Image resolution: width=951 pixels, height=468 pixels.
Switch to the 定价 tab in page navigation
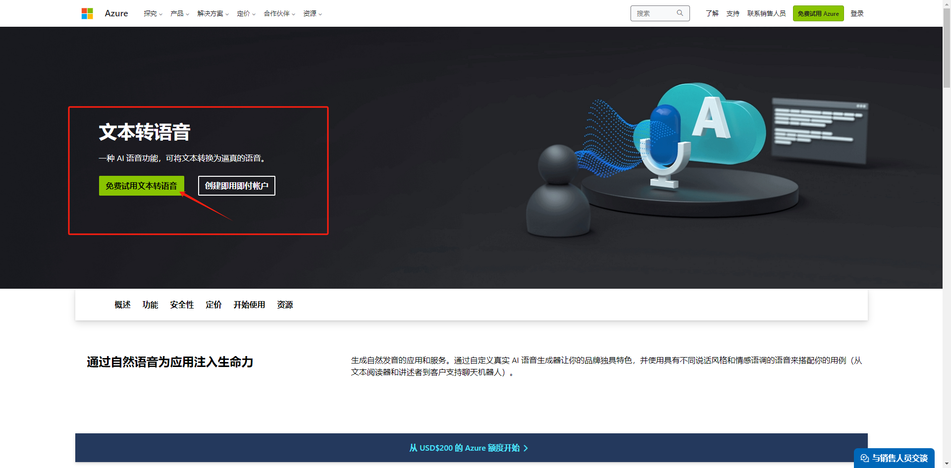point(213,305)
